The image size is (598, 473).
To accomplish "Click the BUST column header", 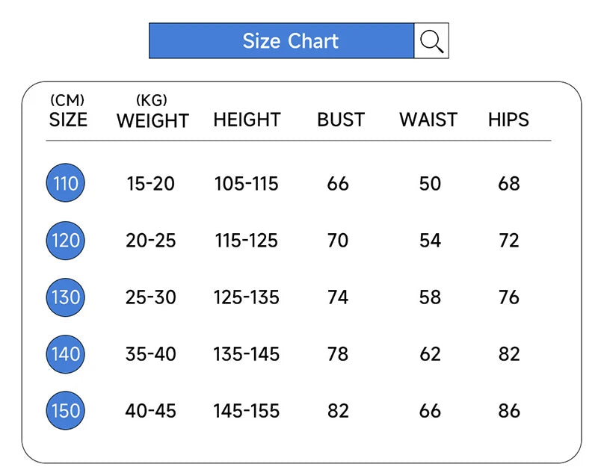I will tap(341, 120).
